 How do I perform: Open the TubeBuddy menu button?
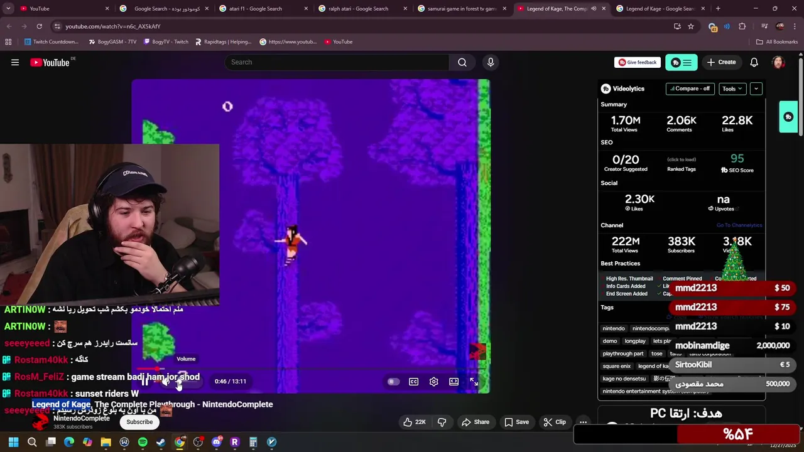(681, 62)
